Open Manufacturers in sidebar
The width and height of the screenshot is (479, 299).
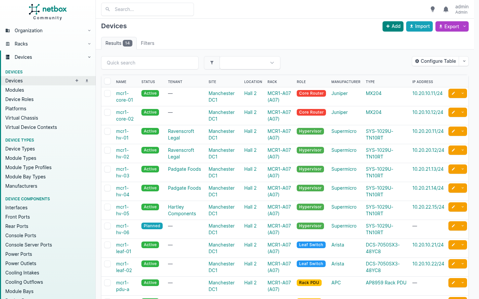[x=21, y=186]
